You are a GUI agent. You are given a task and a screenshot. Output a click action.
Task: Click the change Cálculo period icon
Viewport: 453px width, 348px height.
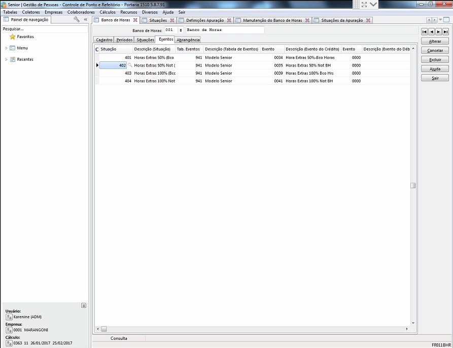pyautogui.click(x=9, y=343)
